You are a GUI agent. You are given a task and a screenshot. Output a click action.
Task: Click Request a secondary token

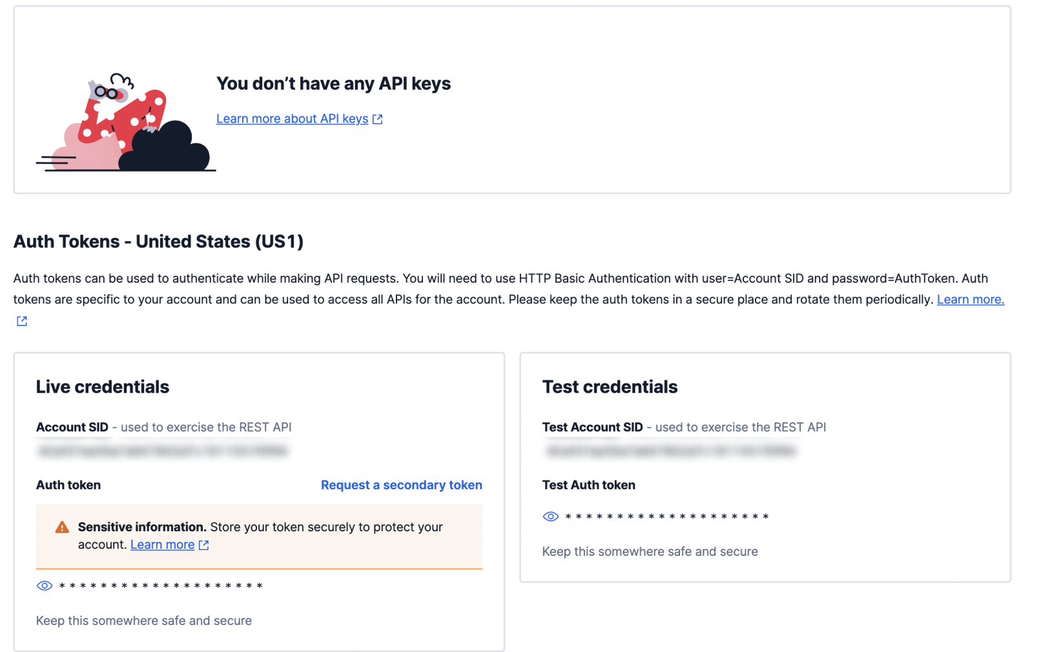pyautogui.click(x=401, y=485)
